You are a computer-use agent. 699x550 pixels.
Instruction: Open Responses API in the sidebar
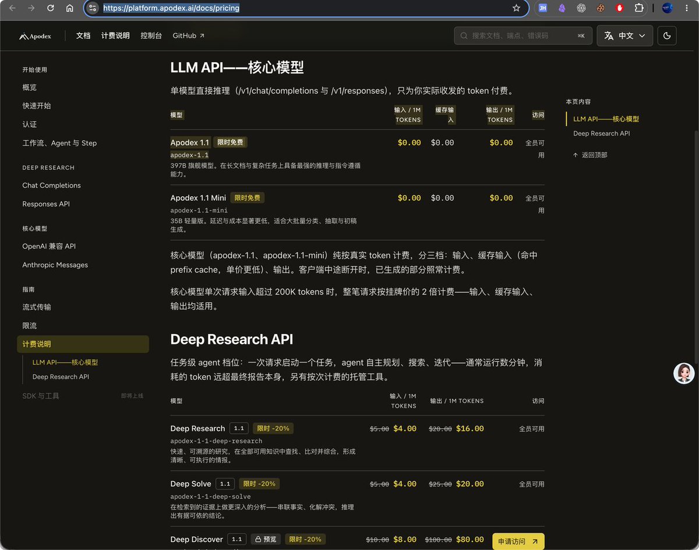46,204
